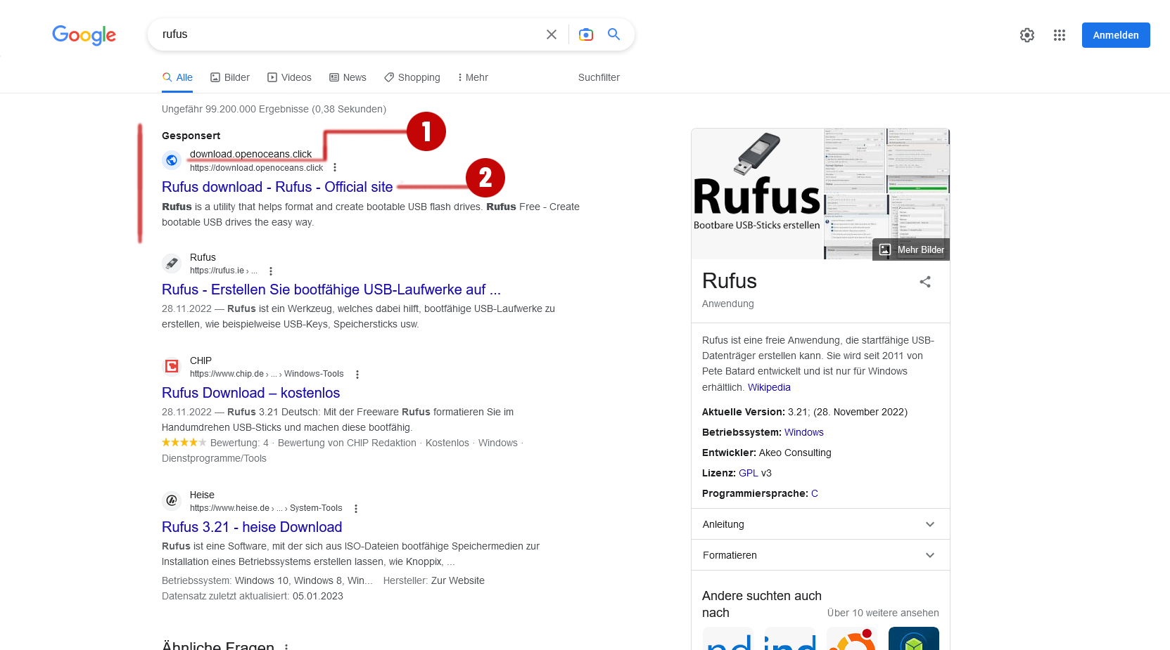This screenshot has width=1170, height=650.
Task: Click the Google logo
Action: pyautogui.click(x=83, y=35)
